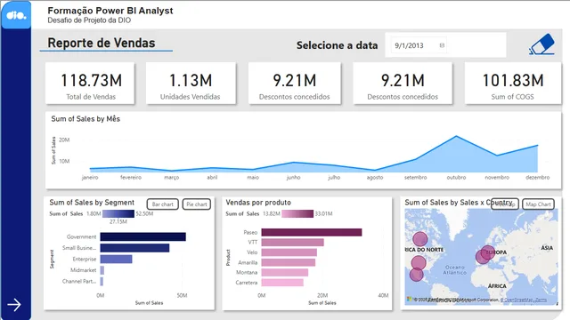Click the setembro label on month axis
Image resolution: width=570 pixels, height=320 pixels.
(416, 178)
